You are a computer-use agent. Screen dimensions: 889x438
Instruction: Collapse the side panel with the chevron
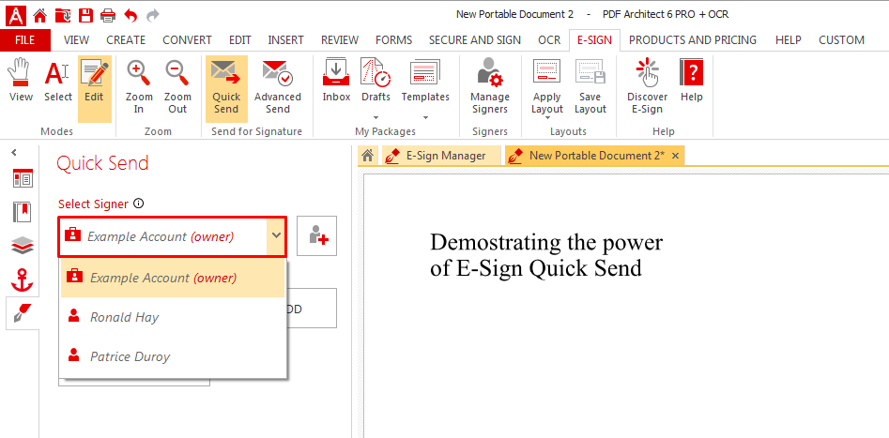tap(14, 152)
